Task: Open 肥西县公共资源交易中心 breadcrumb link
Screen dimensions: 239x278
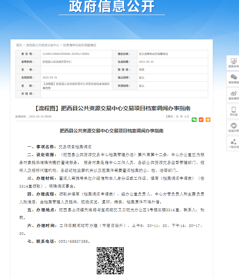Action: pyautogui.click(x=42, y=45)
